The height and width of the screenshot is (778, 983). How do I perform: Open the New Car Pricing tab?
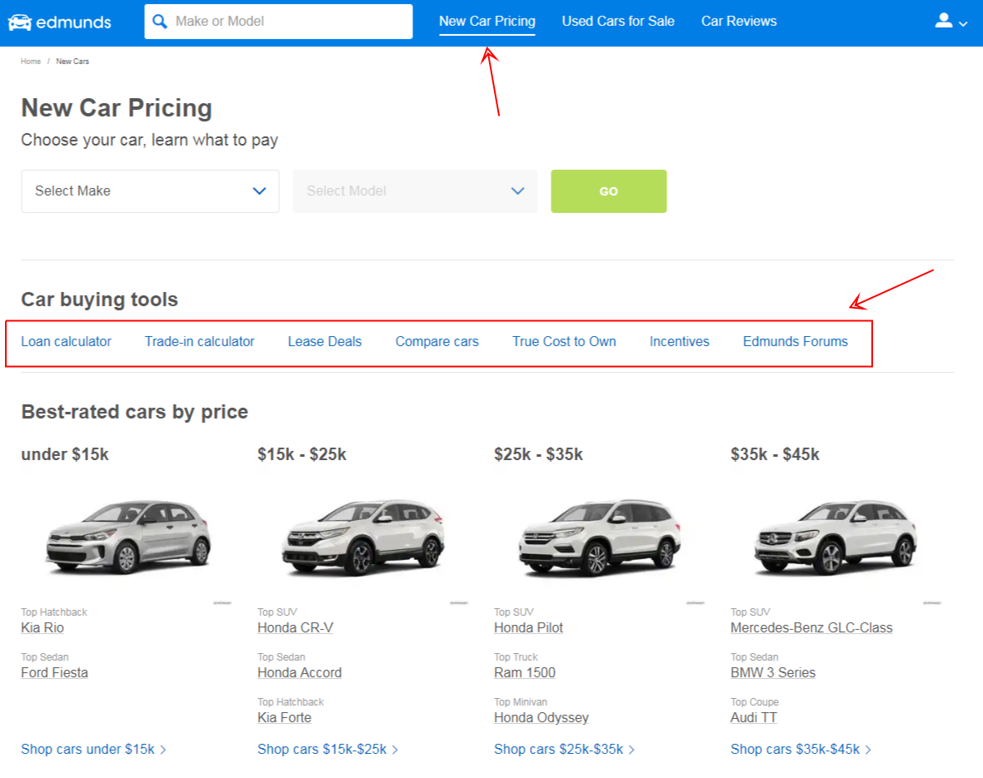tap(487, 22)
